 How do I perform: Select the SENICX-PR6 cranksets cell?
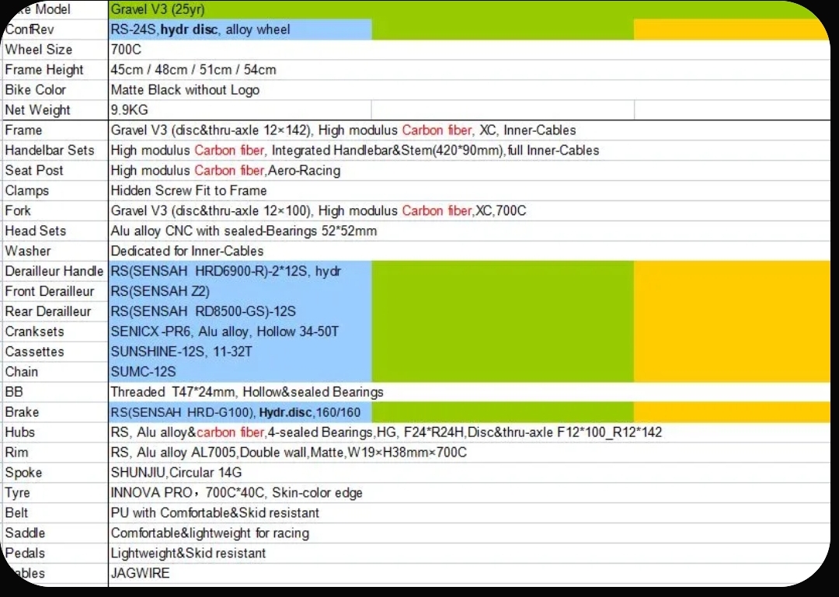(x=225, y=332)
